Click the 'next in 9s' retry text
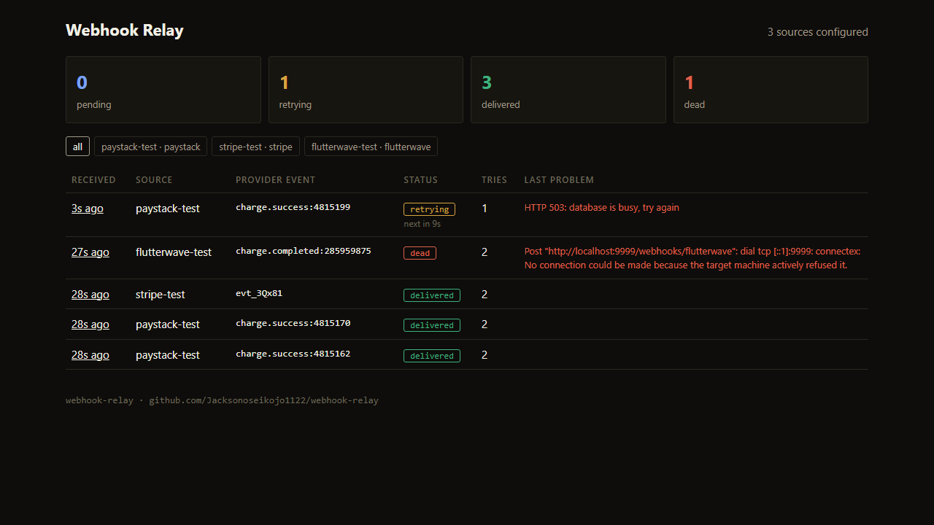 click(422, 224)
